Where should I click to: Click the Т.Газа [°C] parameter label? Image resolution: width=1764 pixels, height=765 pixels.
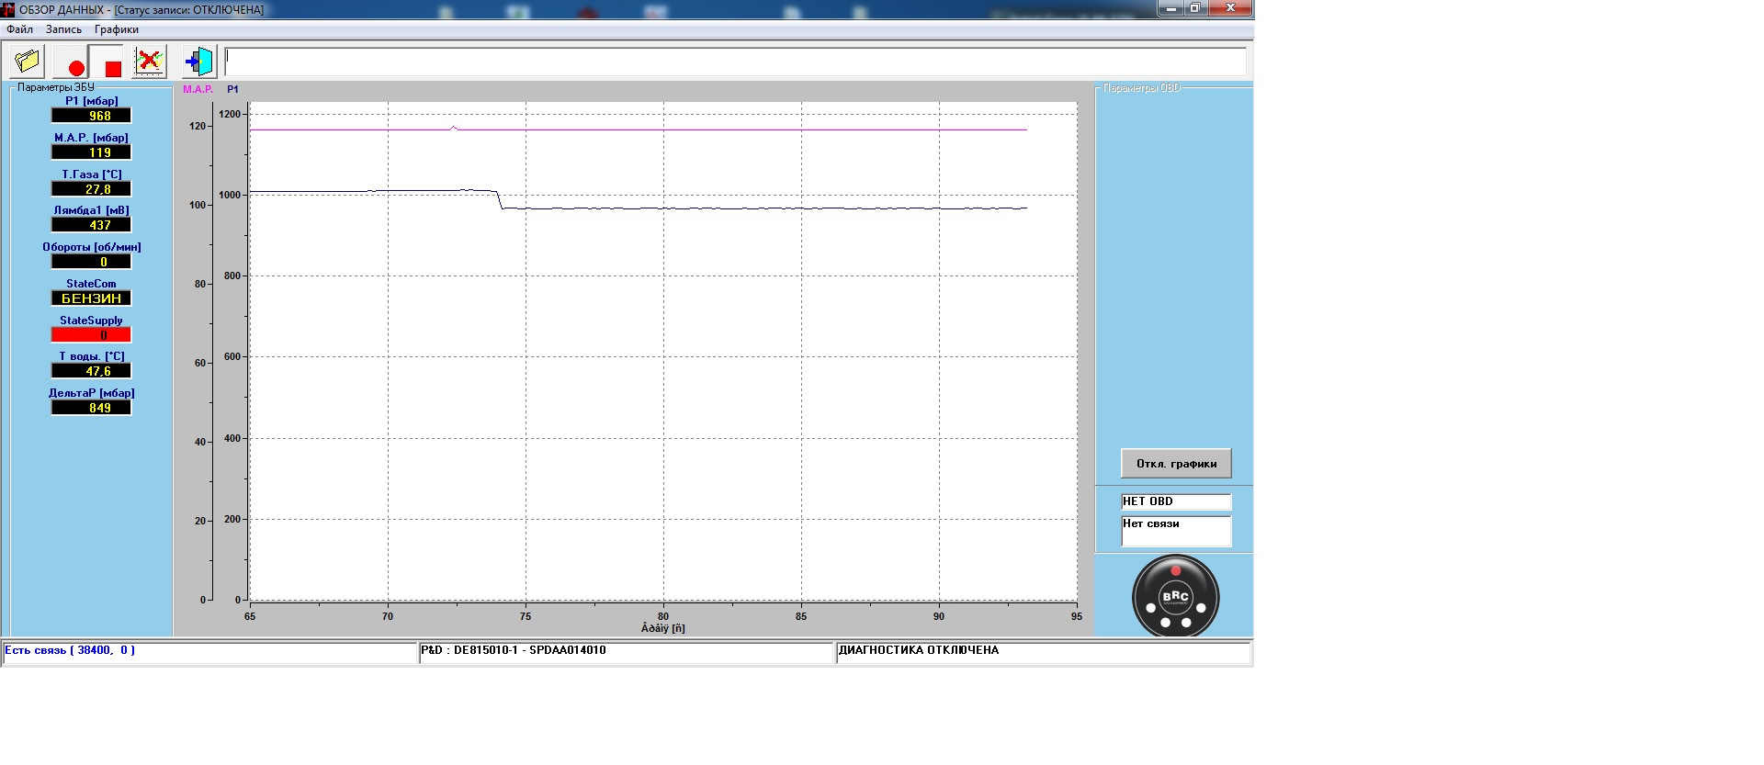pos(91,174)
